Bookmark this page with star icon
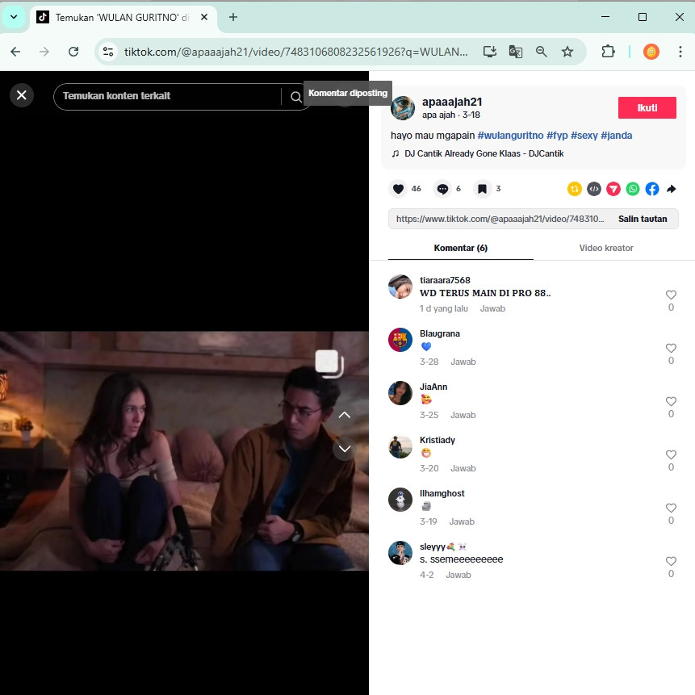The image size is (695, 695). pyautogui.click(x=567, y=52)
